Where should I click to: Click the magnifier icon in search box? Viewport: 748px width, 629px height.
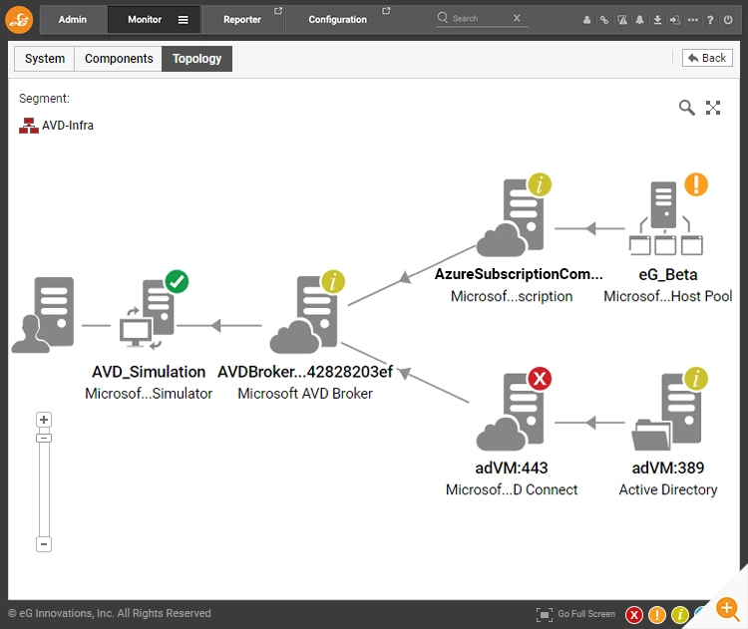(442, 18)
